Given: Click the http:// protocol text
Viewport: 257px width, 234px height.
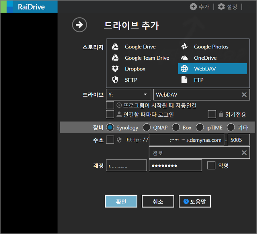Looking at the screenshot, I should click(137, 140).
